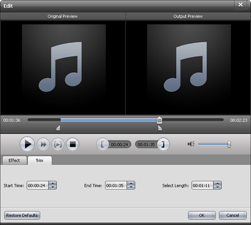Switch to the Effect tab

pos(14,160)
